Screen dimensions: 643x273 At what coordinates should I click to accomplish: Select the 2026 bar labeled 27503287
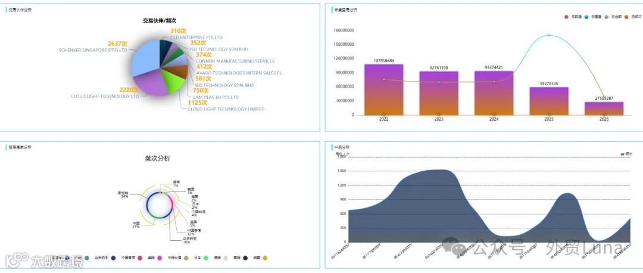604,108
